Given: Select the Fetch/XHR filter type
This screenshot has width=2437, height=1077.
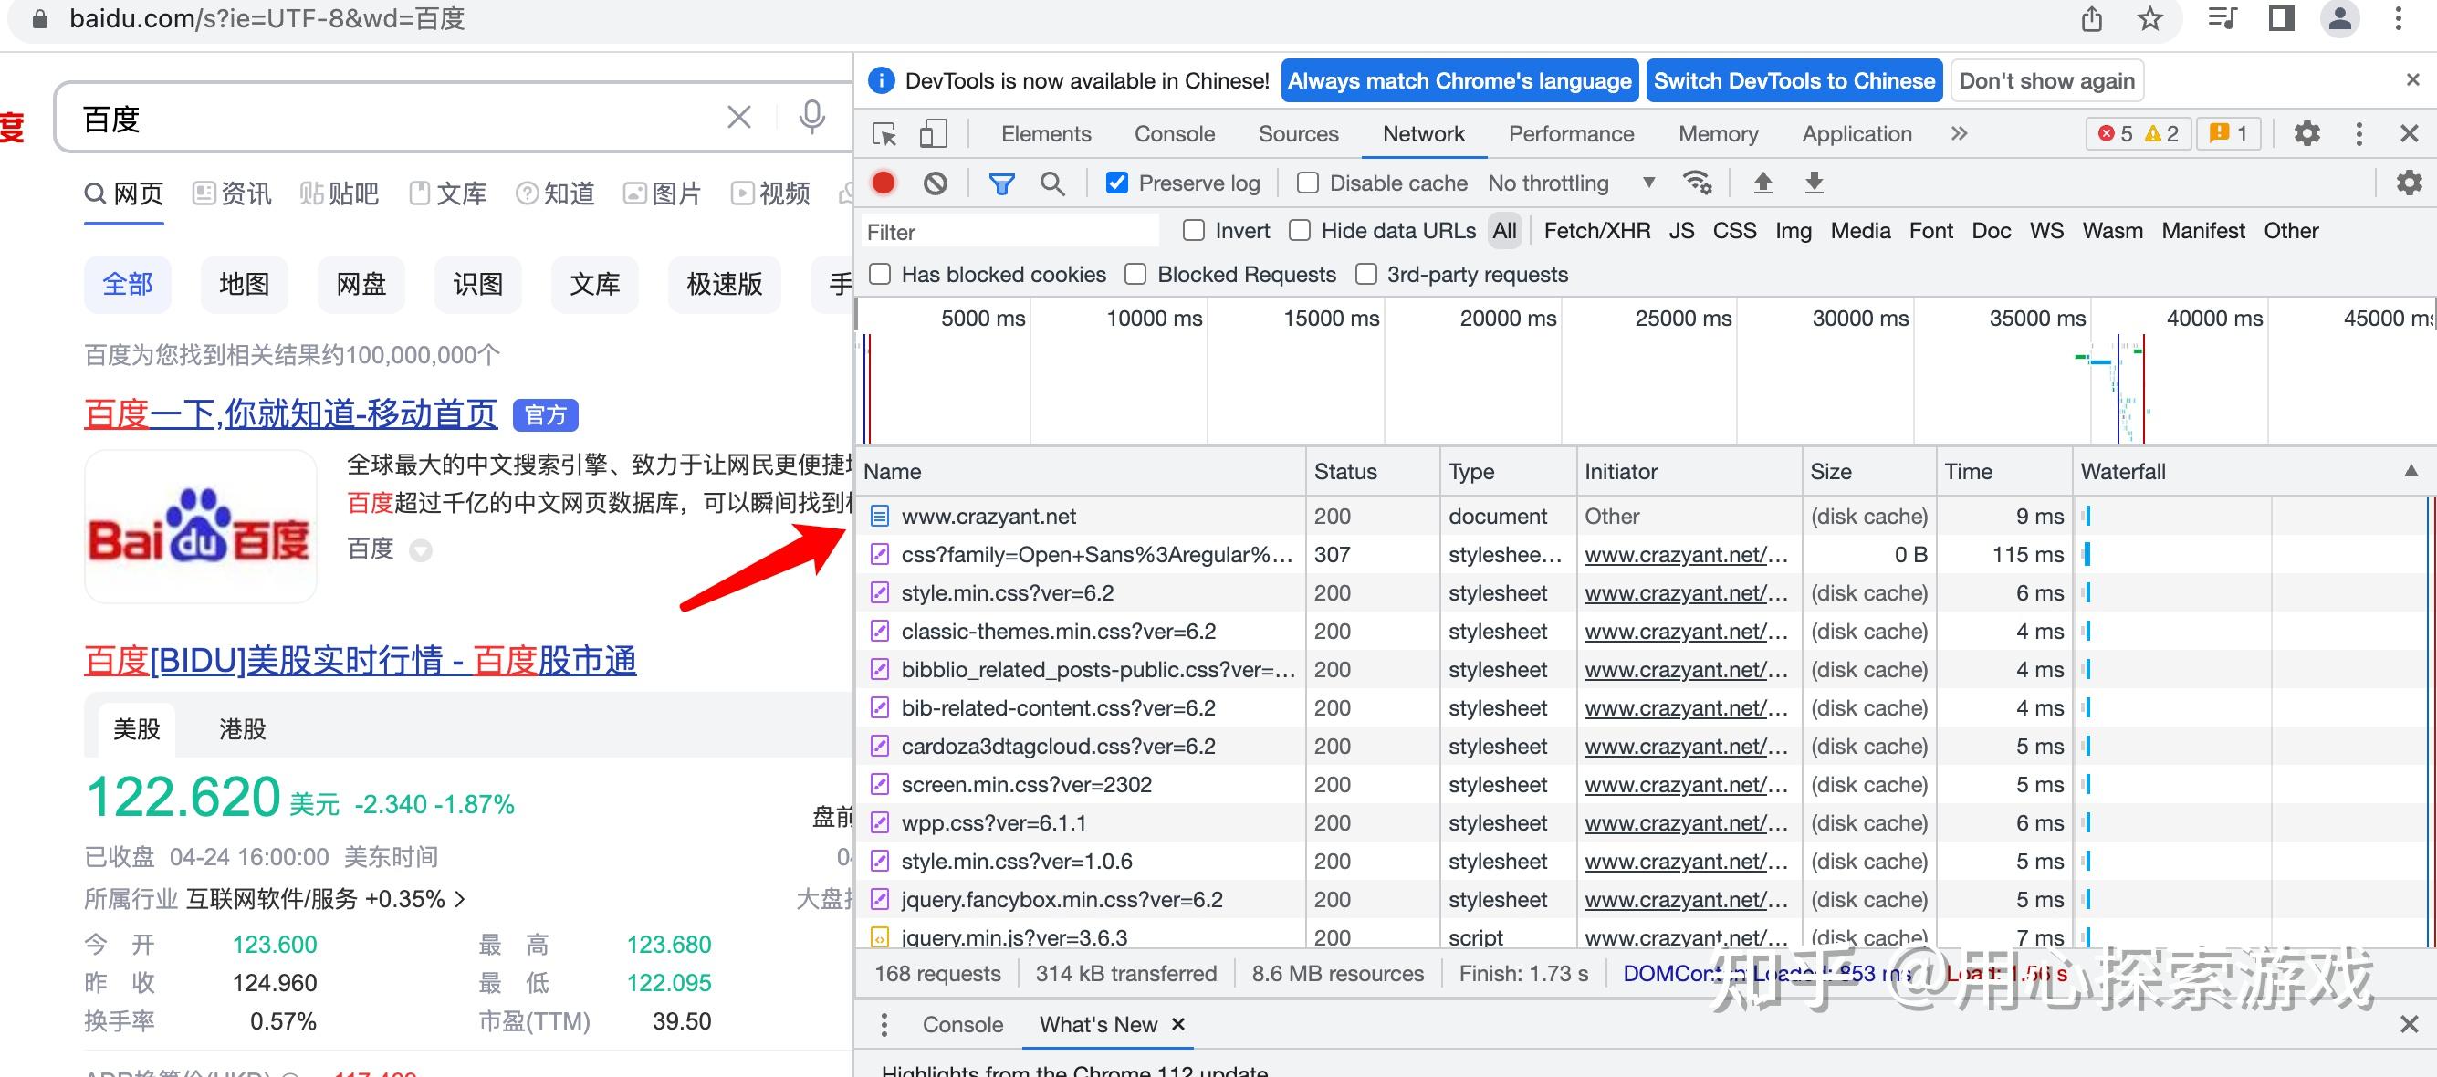Looking at the screenshot, I should [1596, 231].
